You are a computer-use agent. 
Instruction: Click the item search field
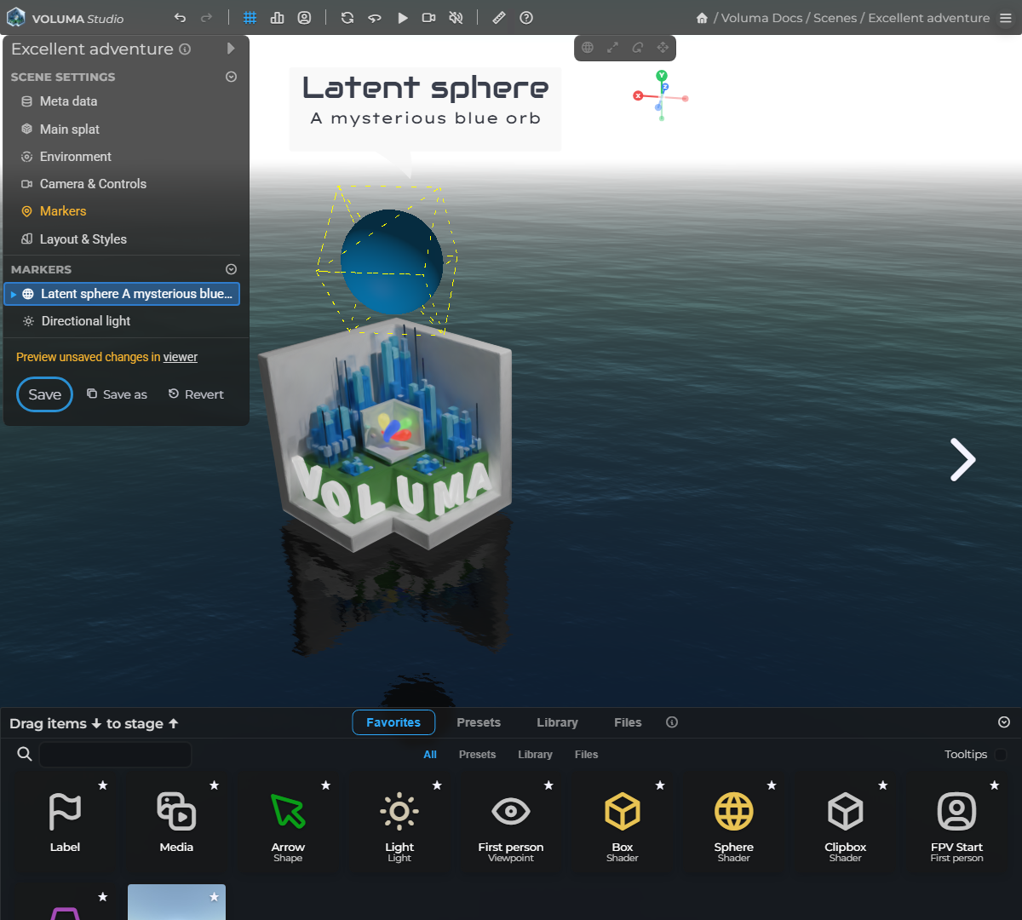pyautogui.click(x=116, y=755)
